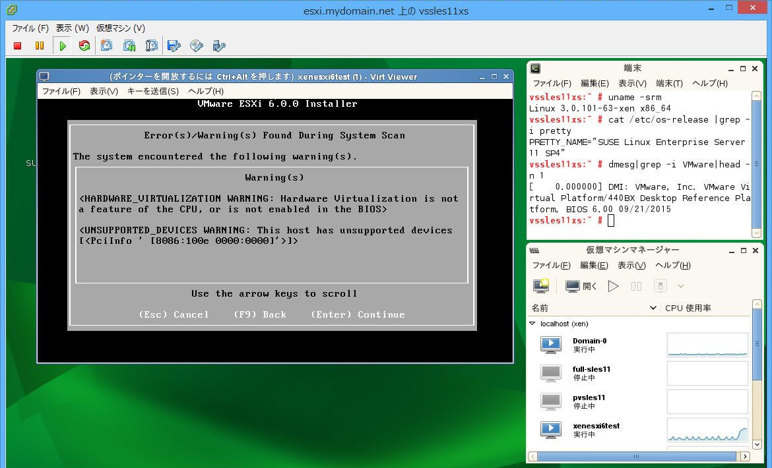This screenshot has height=468, width=772.
Task: Maximize the terminal window
Action: [743, 69]
